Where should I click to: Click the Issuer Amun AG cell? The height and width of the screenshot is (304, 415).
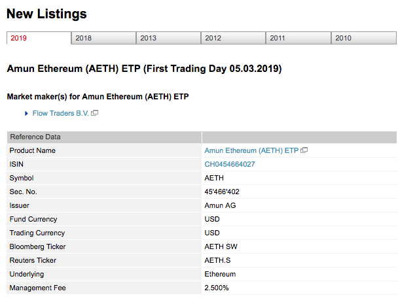click(299, 205)
